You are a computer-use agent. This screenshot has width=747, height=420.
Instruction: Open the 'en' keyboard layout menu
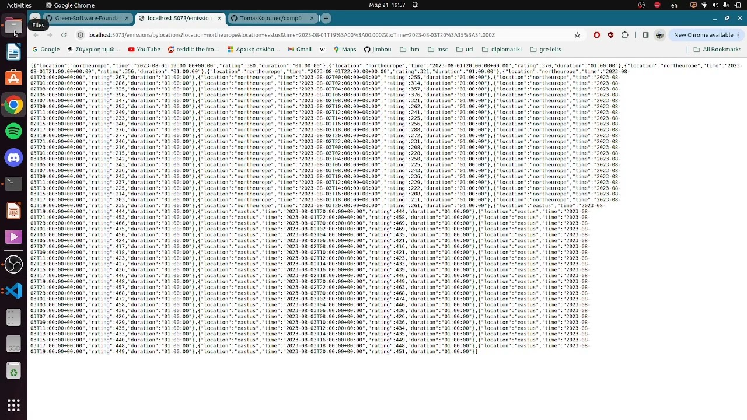(x=675, y=5)
